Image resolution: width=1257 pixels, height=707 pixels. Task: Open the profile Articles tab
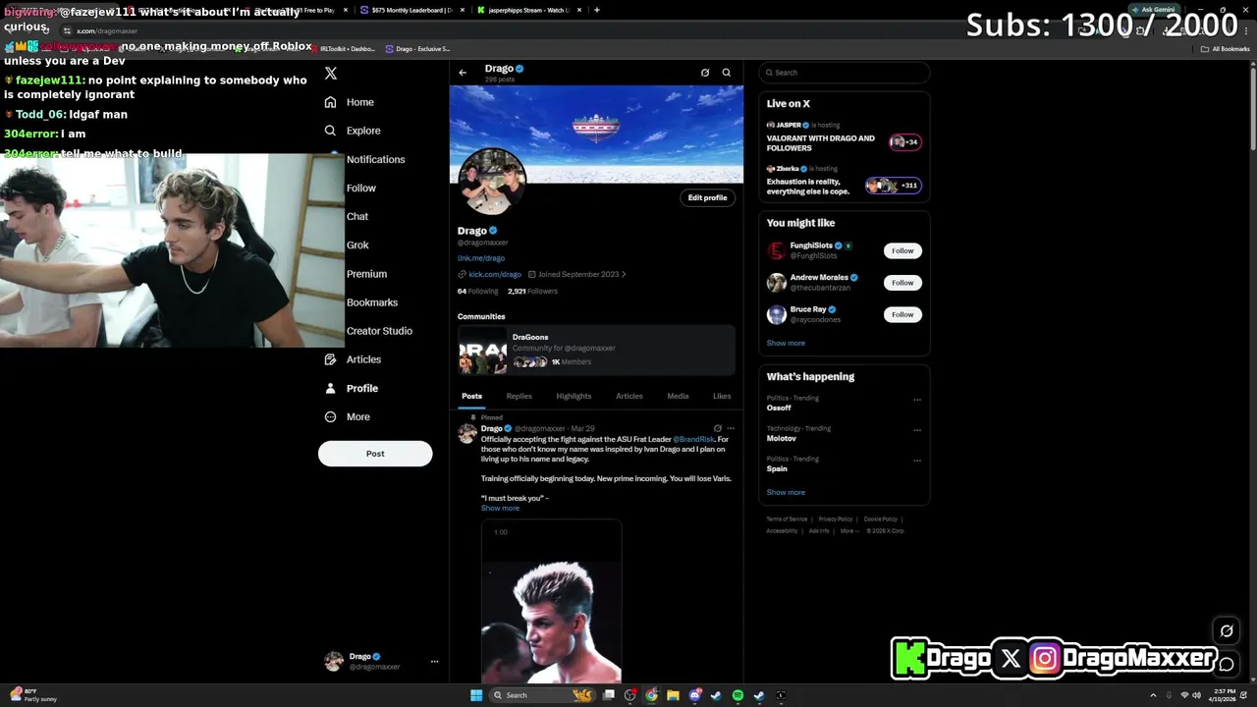pyautogui.click(x=629, y=396)
